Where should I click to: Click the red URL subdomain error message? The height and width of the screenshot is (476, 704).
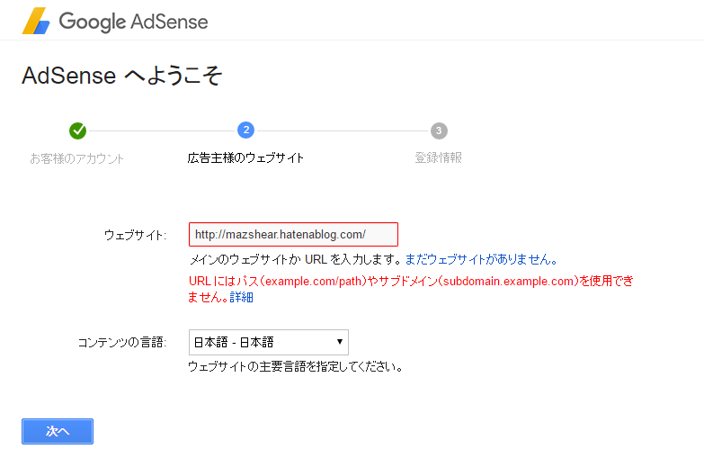[x=411, y=289]
